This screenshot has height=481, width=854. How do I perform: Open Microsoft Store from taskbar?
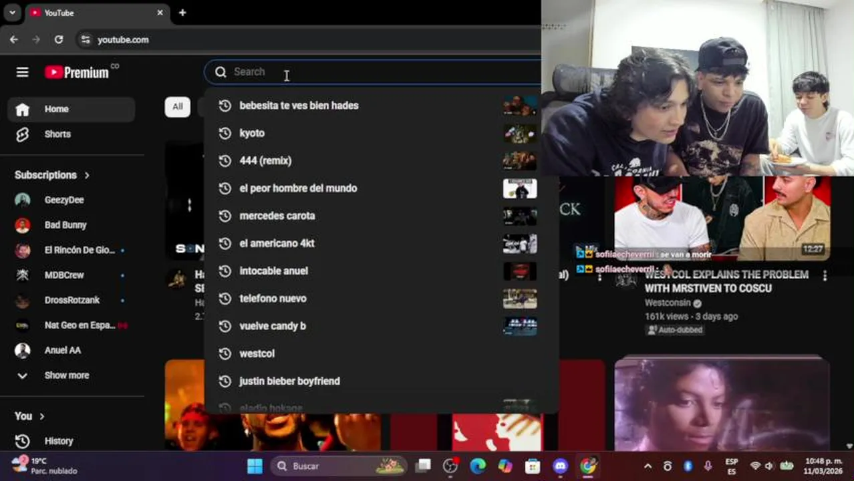[x=533, y=466]
